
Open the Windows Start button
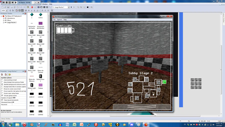[3, 124]
